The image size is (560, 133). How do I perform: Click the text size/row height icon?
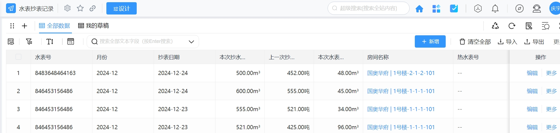(x=50, y=42)
